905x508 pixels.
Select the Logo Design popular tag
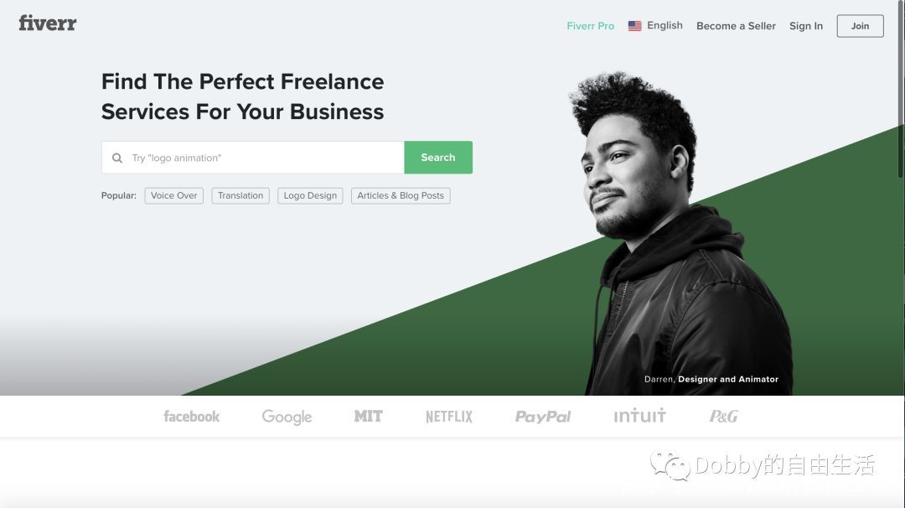(x=310, y=195)
